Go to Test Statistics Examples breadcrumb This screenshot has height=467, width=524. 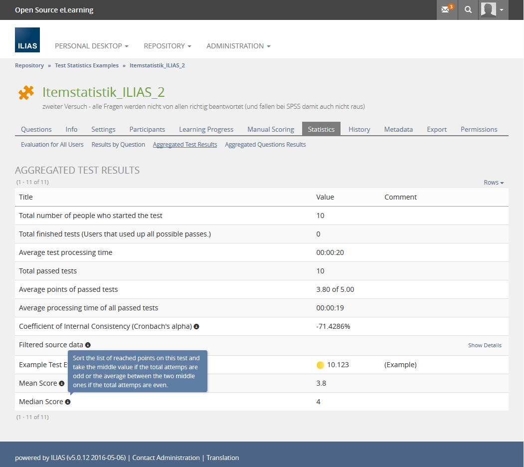point(87,65)
